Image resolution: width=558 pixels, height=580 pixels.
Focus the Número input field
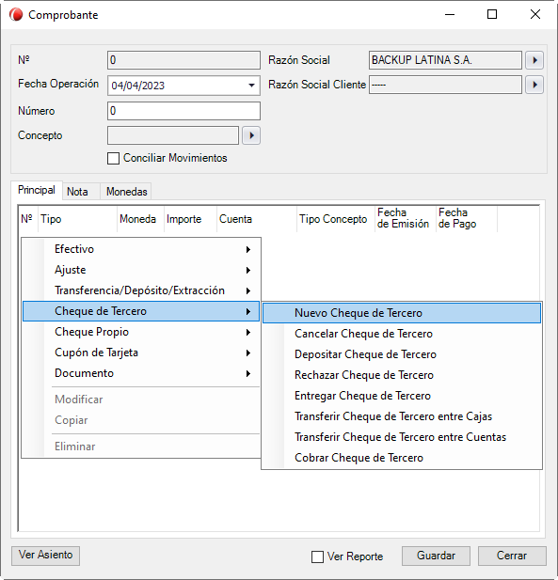click(x=183, y=111)
